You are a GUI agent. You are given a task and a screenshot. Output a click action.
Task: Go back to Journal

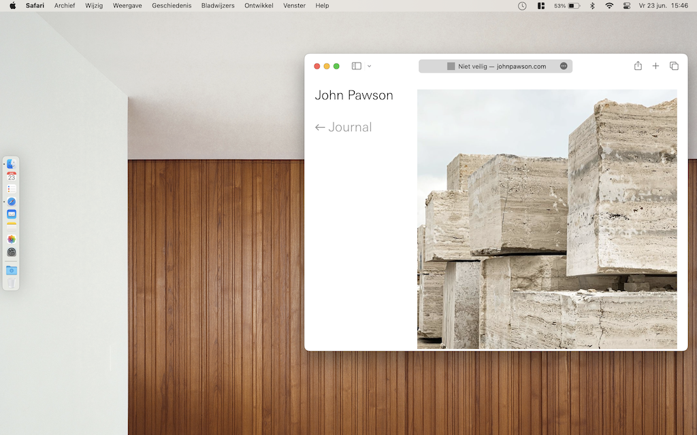coord(343,127)
